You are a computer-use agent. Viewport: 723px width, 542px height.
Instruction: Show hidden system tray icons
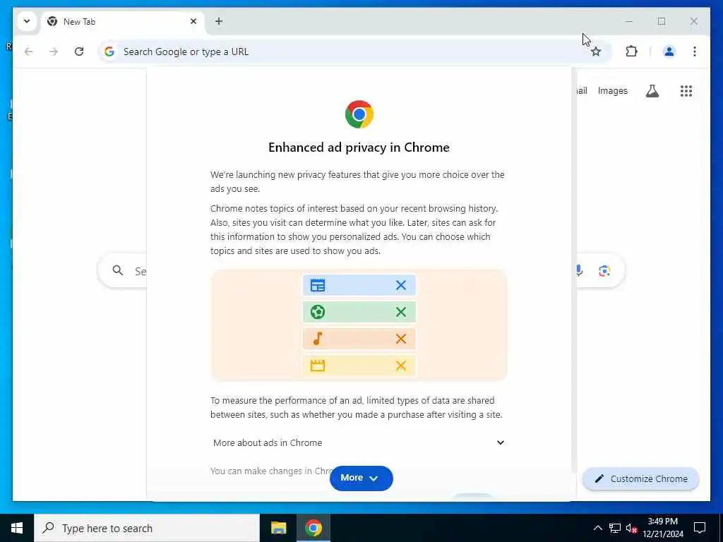point(597,528)
